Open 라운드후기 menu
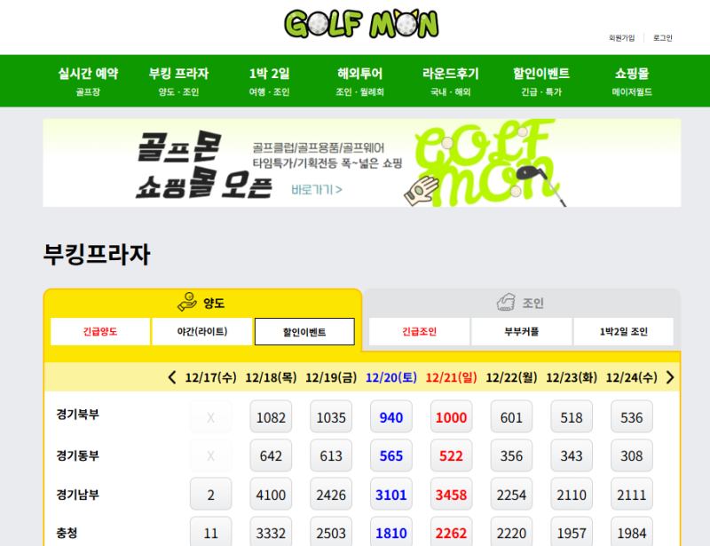Viewport: 710px width, 546px height. click(450, 81)
